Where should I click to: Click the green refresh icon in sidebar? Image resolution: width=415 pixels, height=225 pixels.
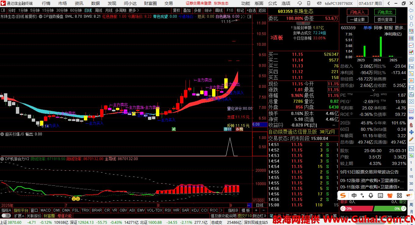point(411,155)
